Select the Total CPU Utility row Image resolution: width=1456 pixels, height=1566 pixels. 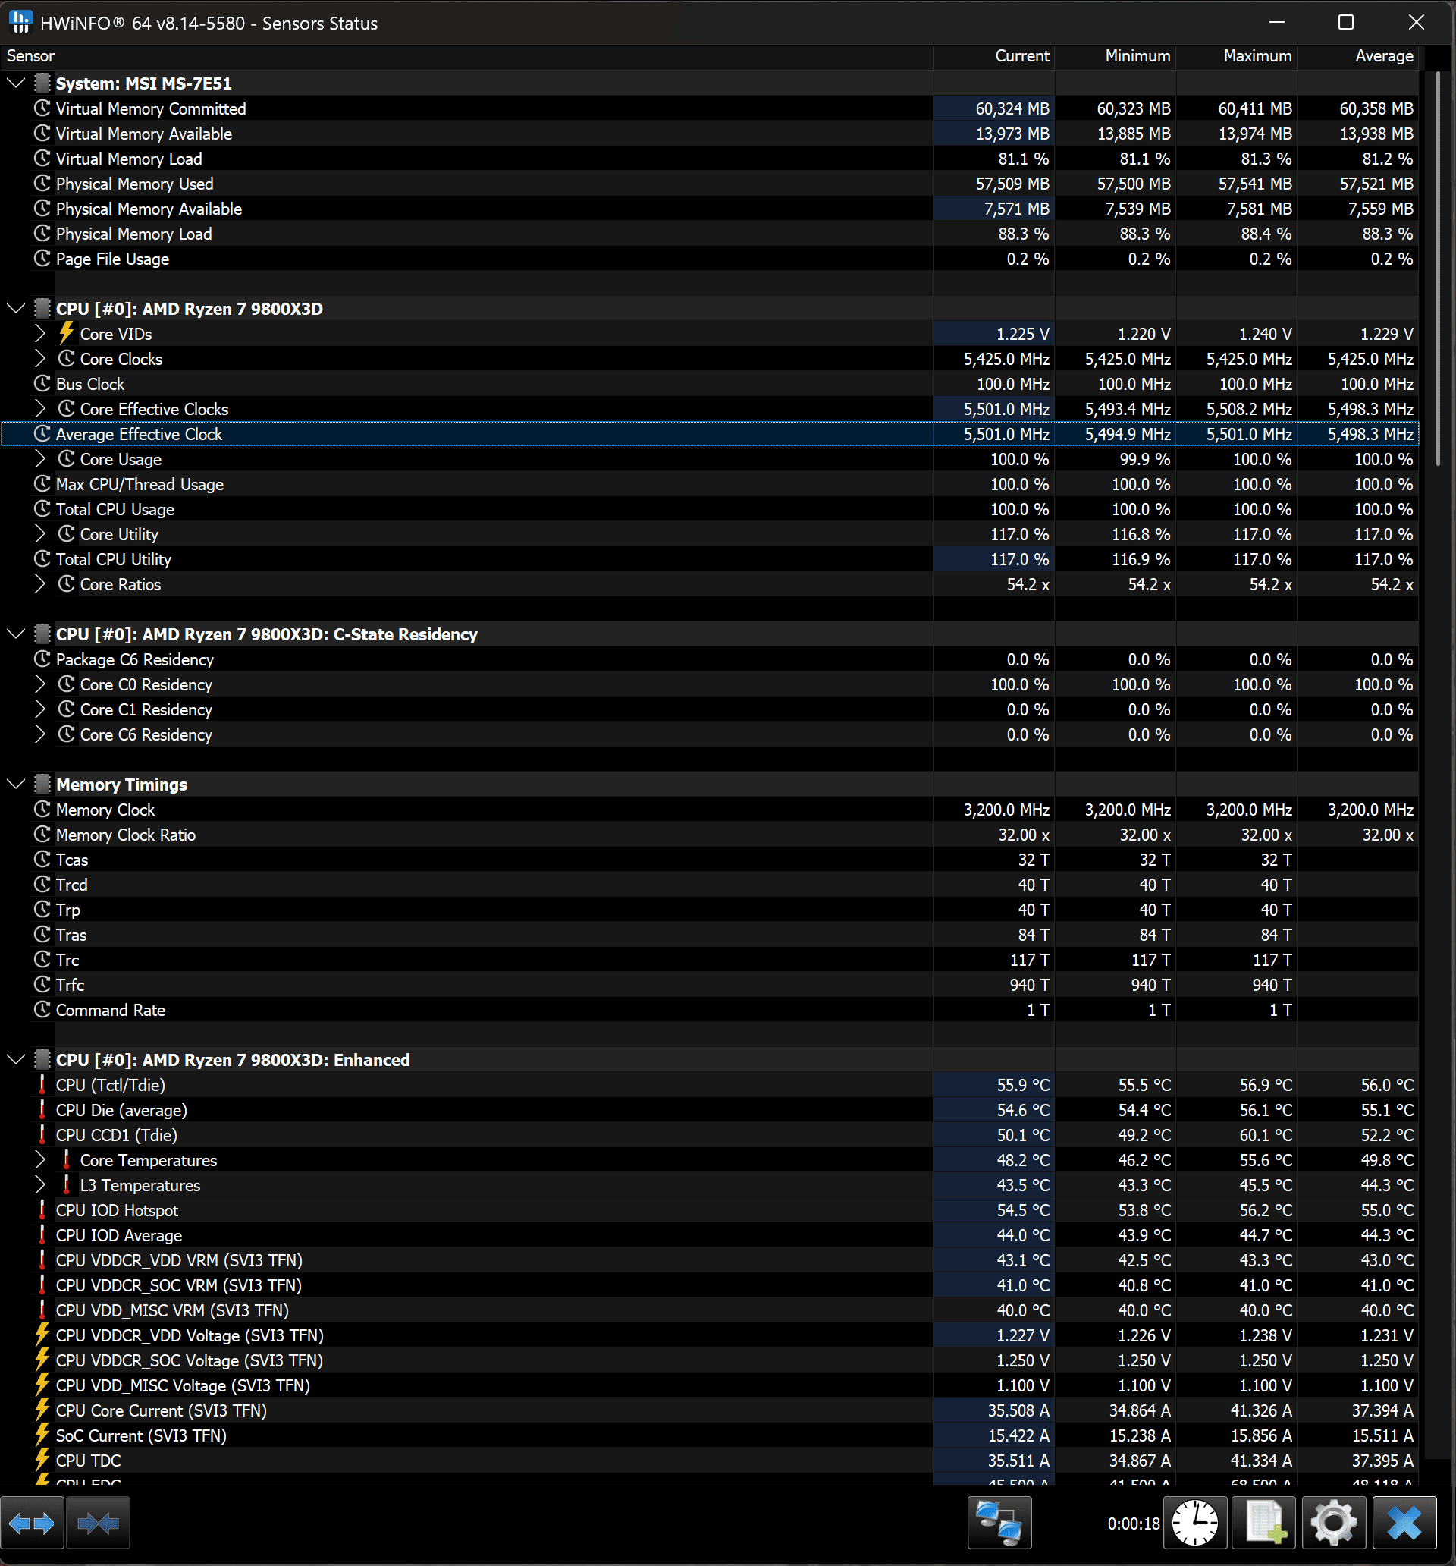coord(710,559)
